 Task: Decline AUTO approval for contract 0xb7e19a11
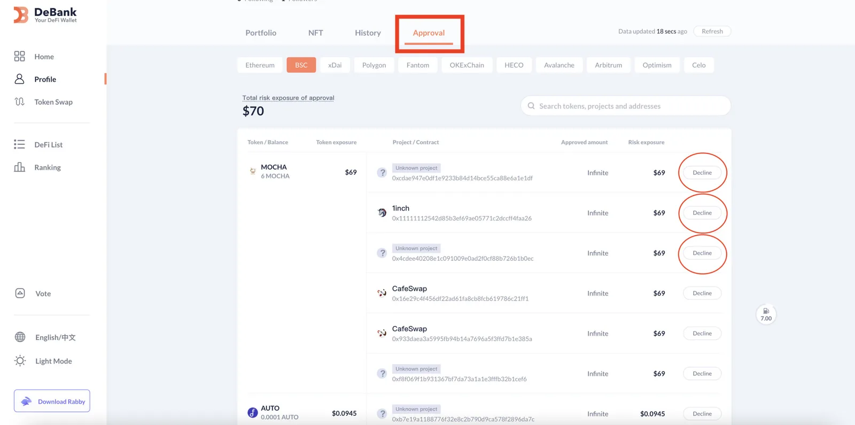click(702, 414)
